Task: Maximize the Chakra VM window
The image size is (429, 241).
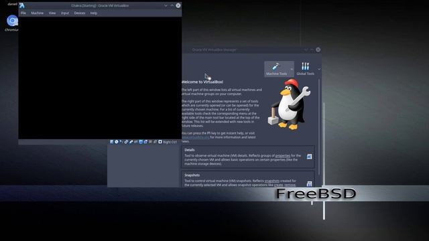Action: pos(172,5)
